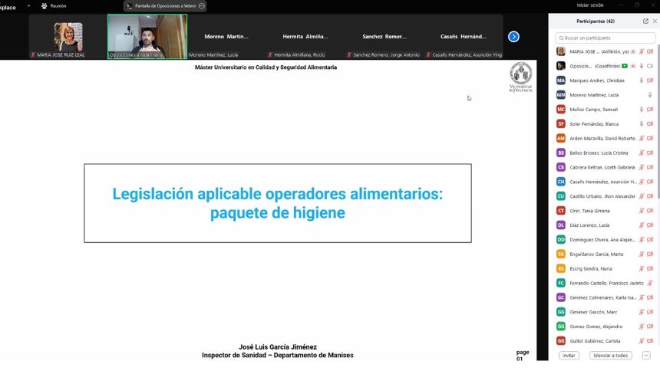This screenshot has width=660, height=371.
Task: Toggle microphone for Muñoz Campo, Samuel
Action: pyautogui.click(x=641, y=110)
